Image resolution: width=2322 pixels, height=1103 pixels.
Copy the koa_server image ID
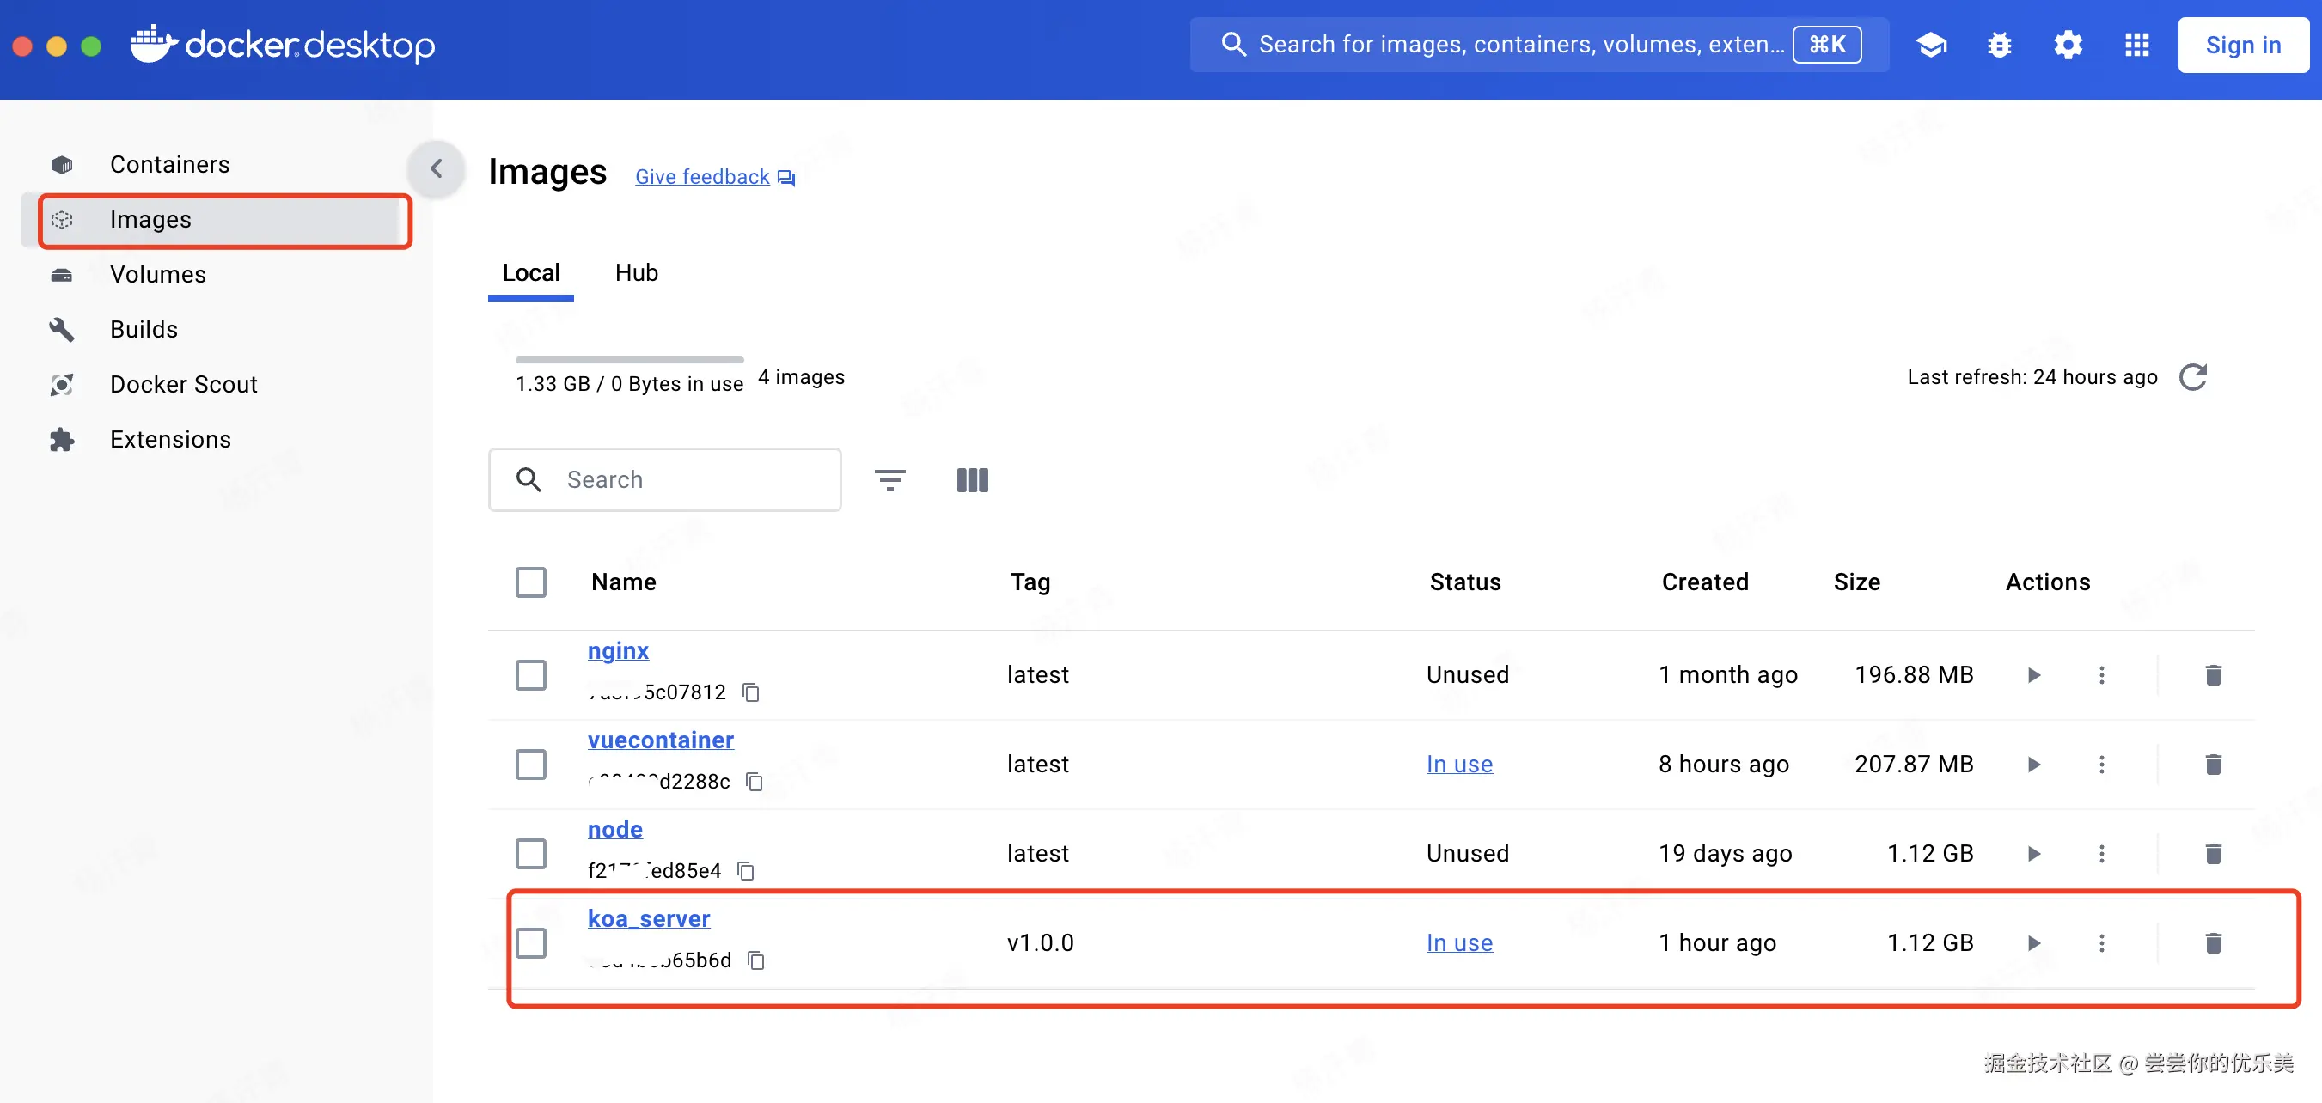tap(756, 960)
